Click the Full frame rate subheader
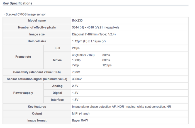The width and height of the screenshot is (195, 128). [57, 48]
